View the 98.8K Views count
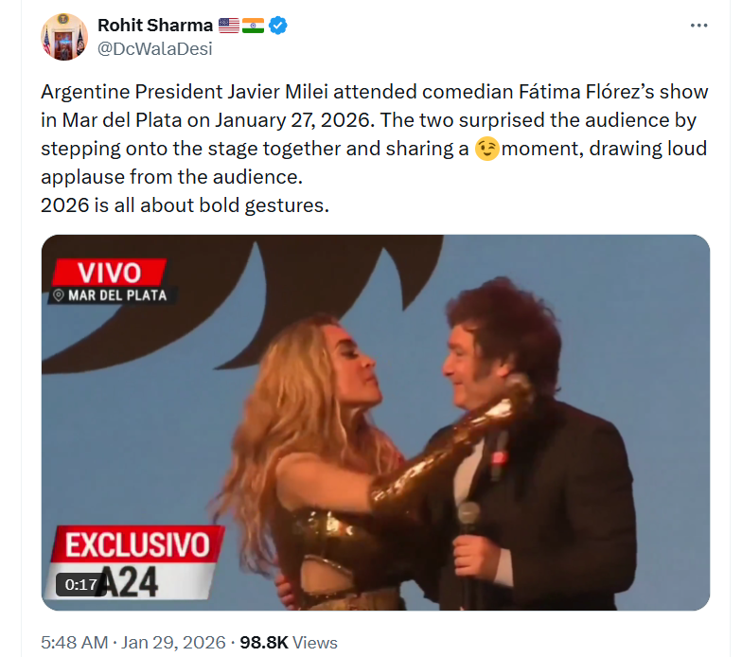The width and height of the screenshot is (742, 657). tap(287, 642)
